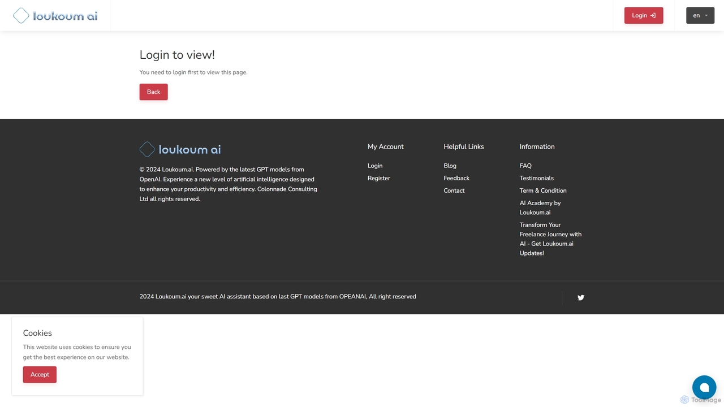Open the chat bubble widget

tap(704, 387)
